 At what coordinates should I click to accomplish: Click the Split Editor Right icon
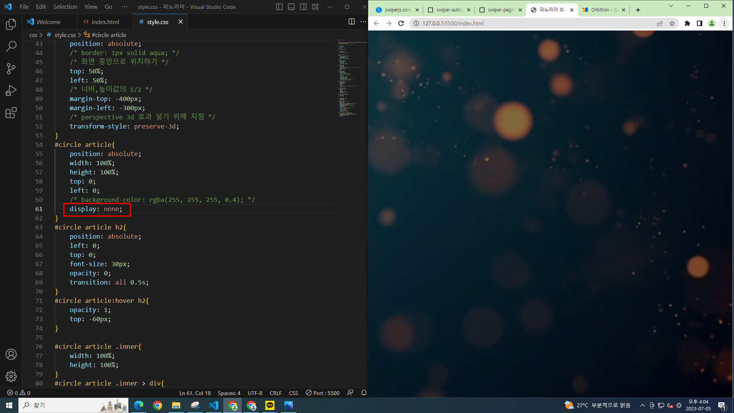coord(351,22)
